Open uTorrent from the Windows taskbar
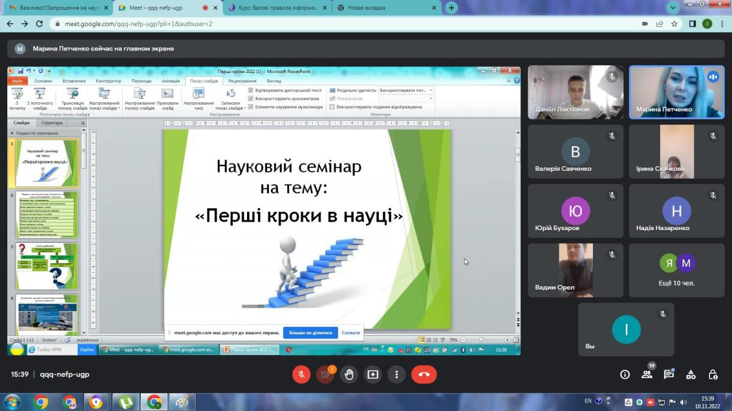Viewport: 732px width, 411px height. (x=127, y=402)
